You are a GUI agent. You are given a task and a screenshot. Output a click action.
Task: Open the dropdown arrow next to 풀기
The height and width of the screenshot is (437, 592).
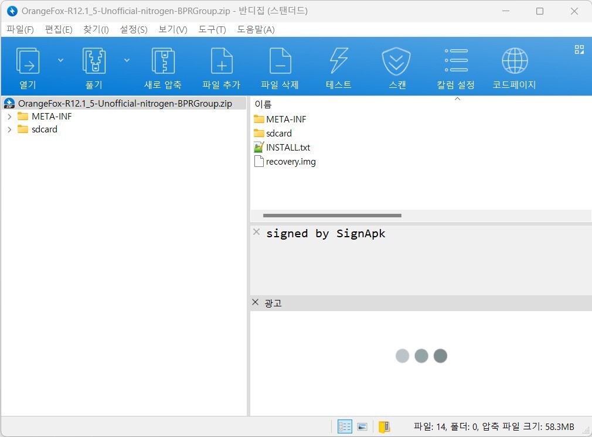click(x=127, y=60)
